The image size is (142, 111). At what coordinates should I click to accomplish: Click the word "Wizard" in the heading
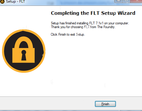click(126, 13)
